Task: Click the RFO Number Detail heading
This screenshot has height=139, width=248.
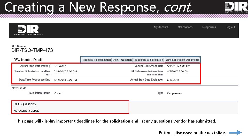Action: pos(28,60)
